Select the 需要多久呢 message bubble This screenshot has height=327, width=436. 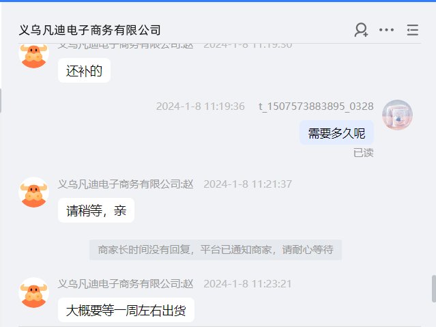(x=336, y=132)
